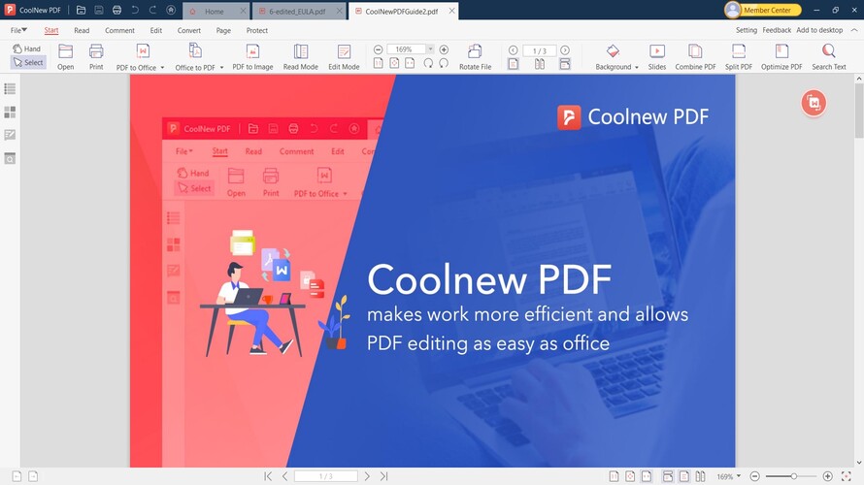This screenshot has height=485, width=864.
Task: Open the bookmarks outline sidebar panel
Action: [x=10, y=88]
